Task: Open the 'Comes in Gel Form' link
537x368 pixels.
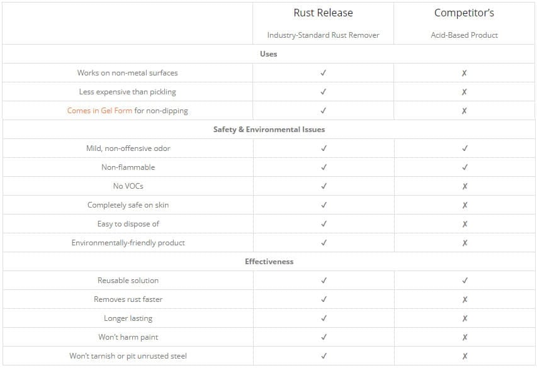Action: 99,111
